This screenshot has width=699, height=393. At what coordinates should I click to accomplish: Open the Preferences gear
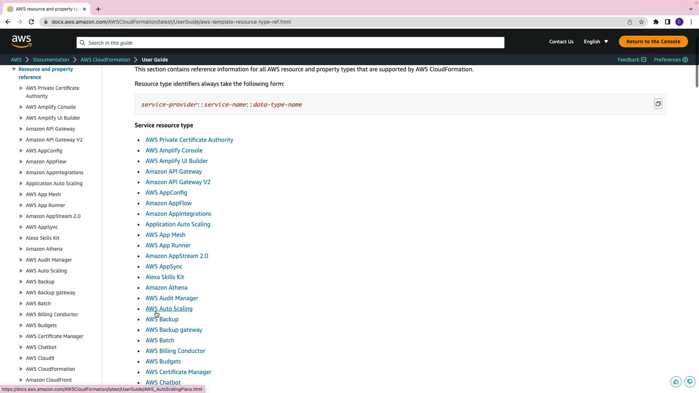685,60
